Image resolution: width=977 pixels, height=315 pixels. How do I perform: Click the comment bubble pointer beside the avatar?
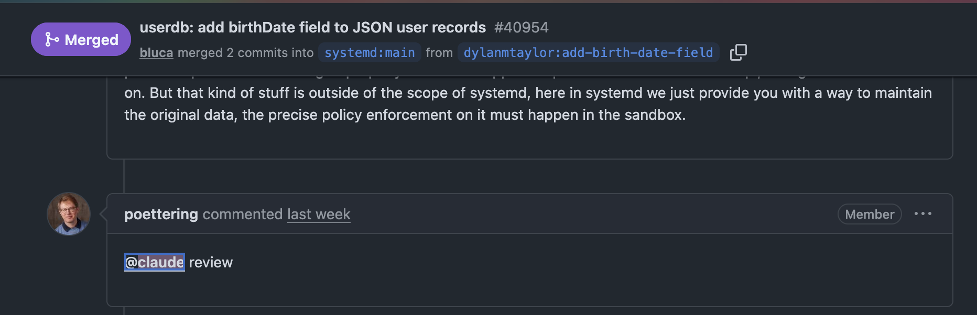point(104,214)
